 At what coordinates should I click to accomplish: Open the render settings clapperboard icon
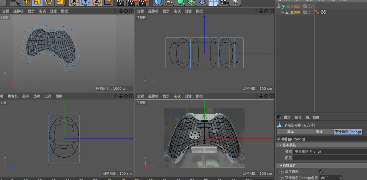coord(144,2)
